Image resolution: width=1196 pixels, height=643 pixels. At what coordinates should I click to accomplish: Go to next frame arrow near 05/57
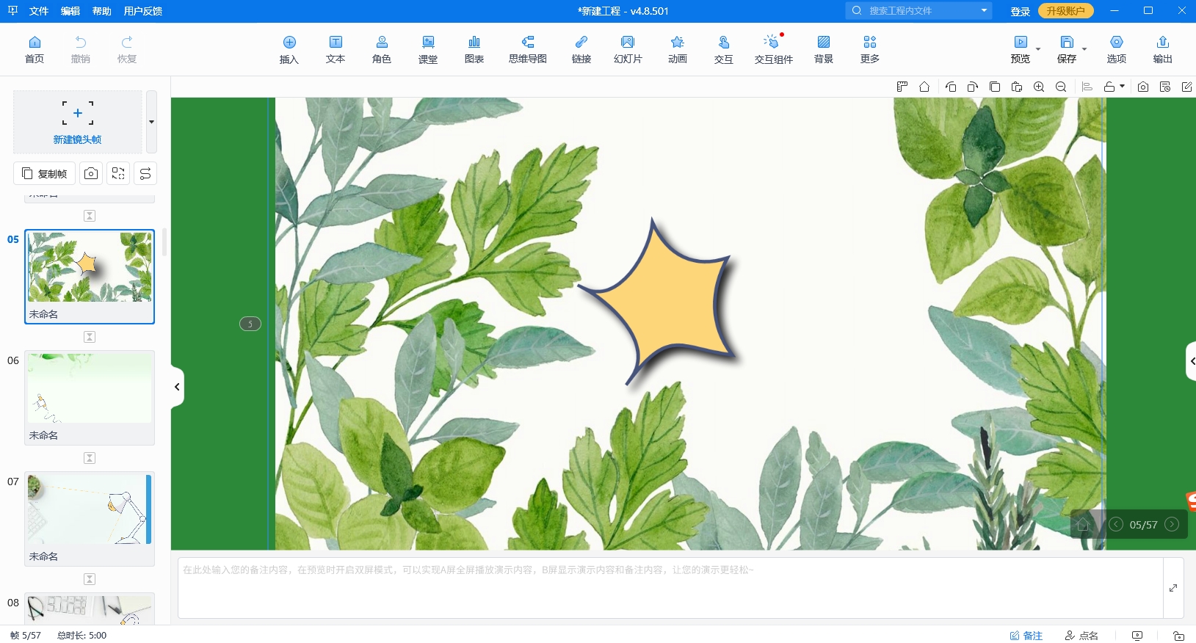[1172, 524]
